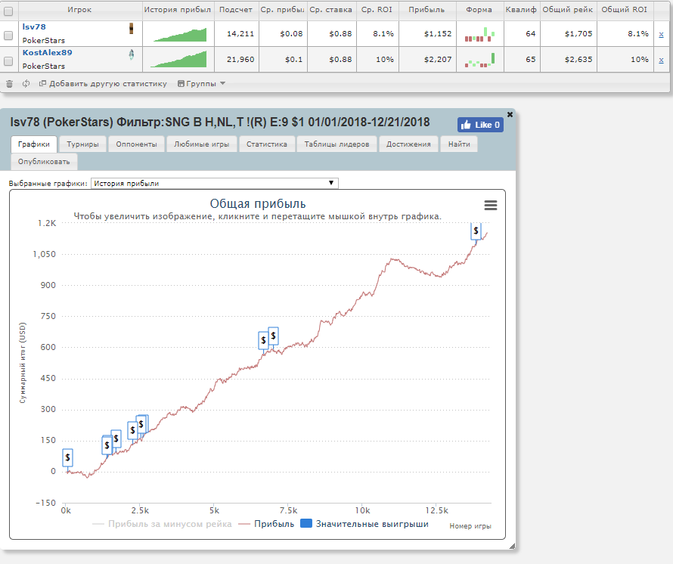Click the refresh icon below the table

coord(26,84)
